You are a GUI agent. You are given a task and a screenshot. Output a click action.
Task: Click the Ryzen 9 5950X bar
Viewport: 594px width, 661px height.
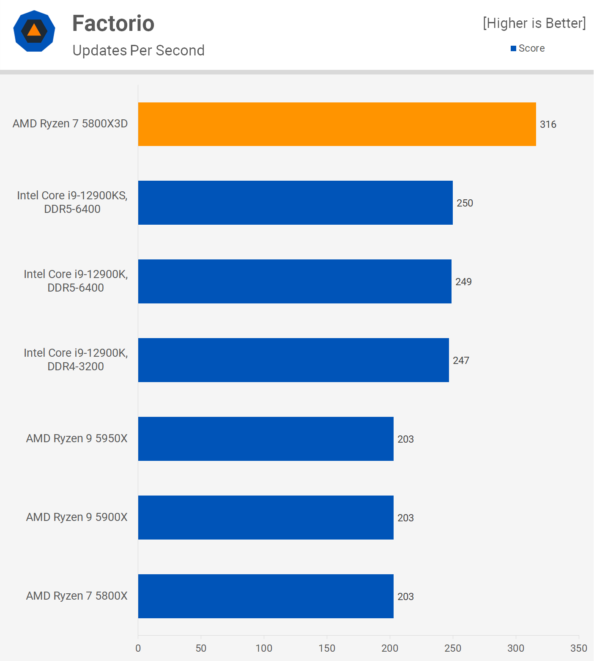click(266, 439)
